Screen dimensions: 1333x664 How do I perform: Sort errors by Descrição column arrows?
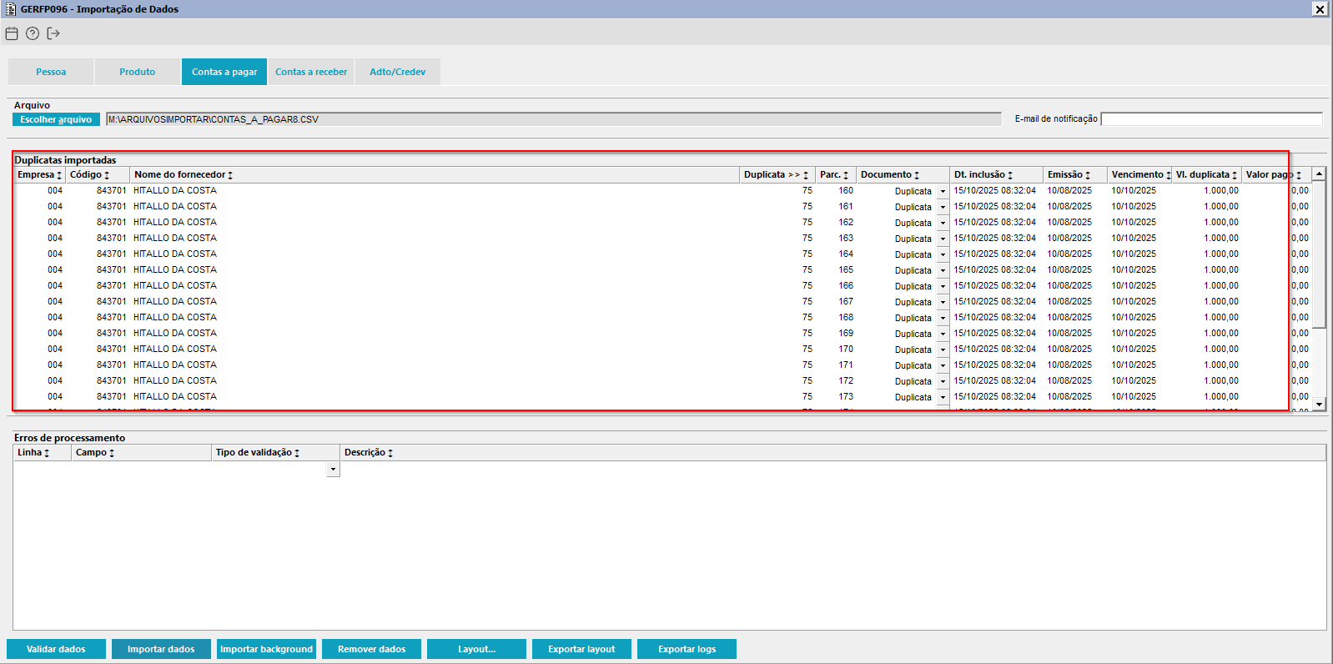(x=390, y=453)
